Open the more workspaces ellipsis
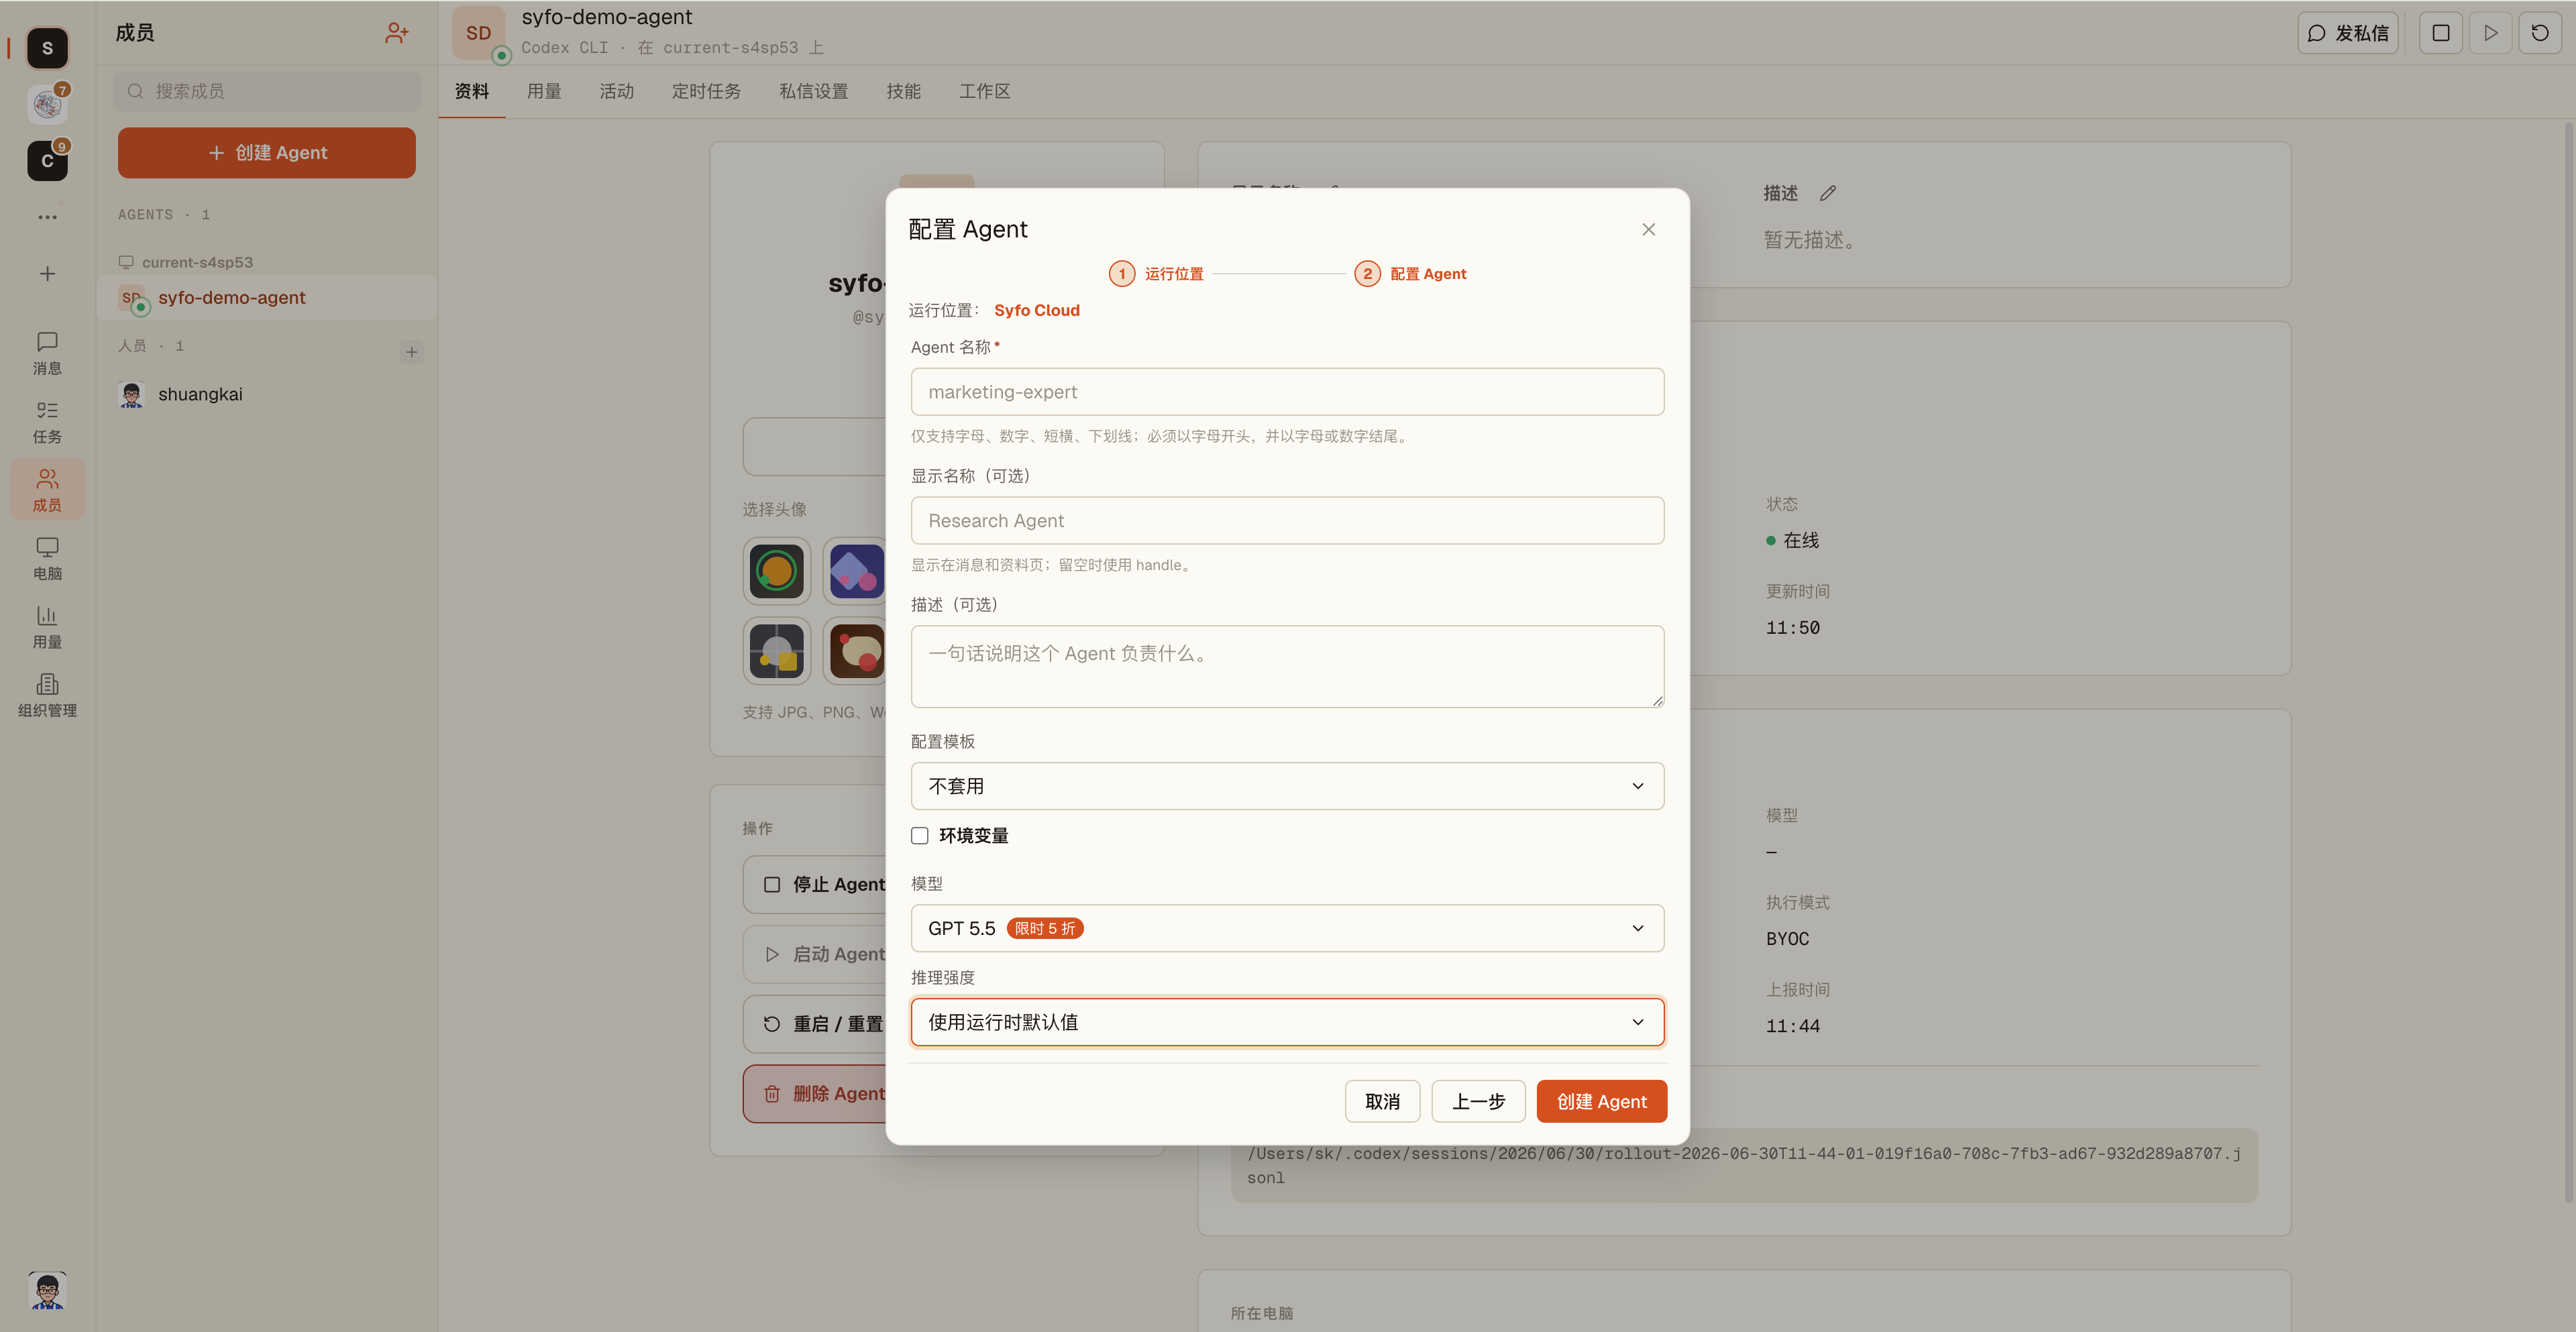2576x1332 pixels. pos(47,217)
